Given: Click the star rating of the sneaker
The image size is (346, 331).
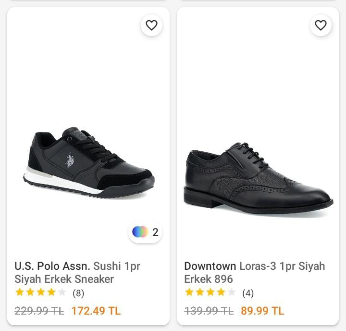Looking at the screenshot, I should click(x=41, y=292).
